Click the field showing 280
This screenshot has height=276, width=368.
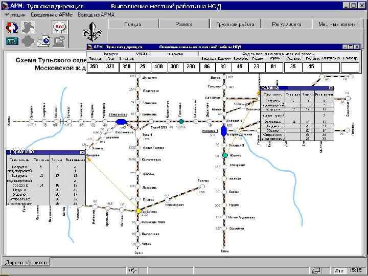pyautogui.click(x=191, y=67)
